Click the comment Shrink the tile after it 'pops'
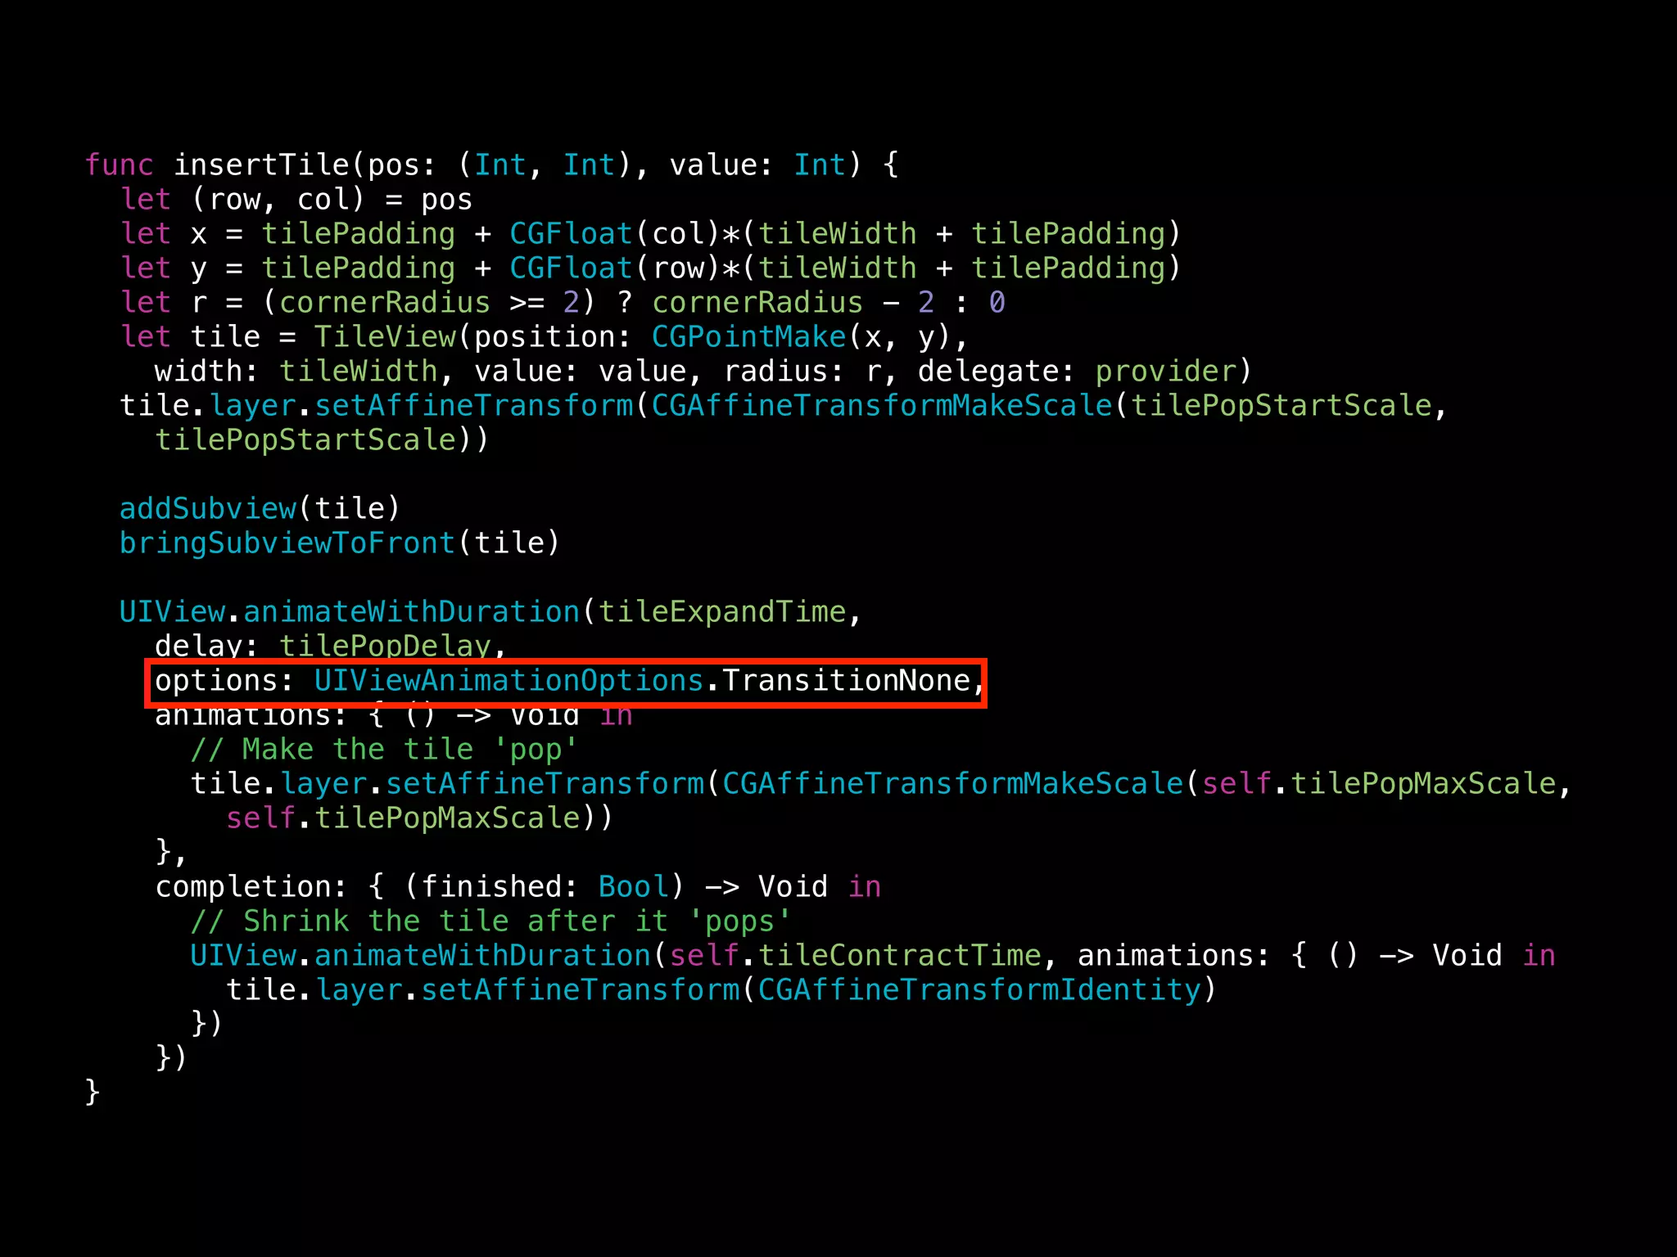The height and width of the screenshot is (1257, 1677). coord(490,921)
